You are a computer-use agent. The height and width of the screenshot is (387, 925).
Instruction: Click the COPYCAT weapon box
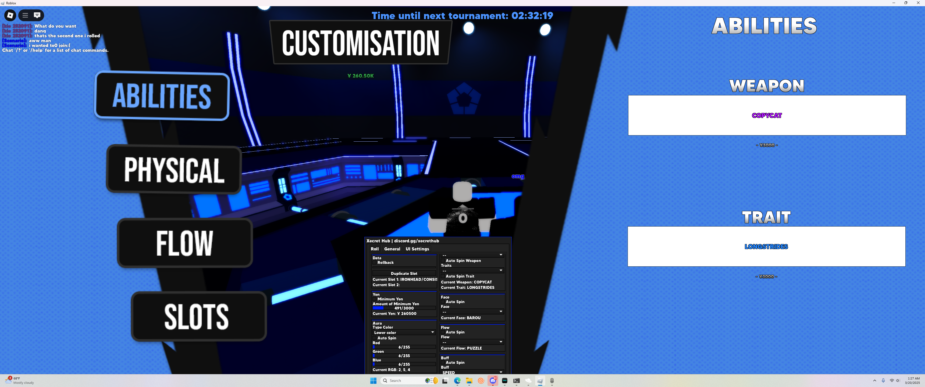pyautogui.click(x=767, y=115)
